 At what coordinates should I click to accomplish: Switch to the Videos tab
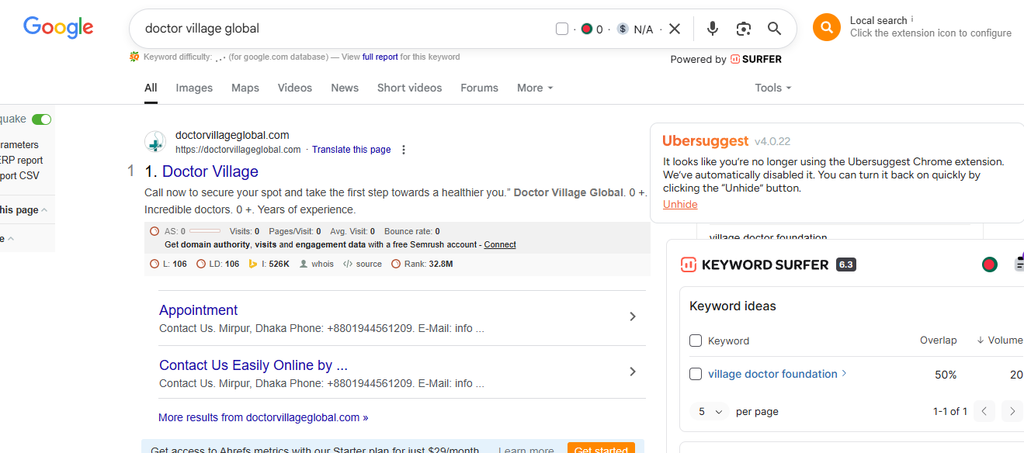coord(295,88)
